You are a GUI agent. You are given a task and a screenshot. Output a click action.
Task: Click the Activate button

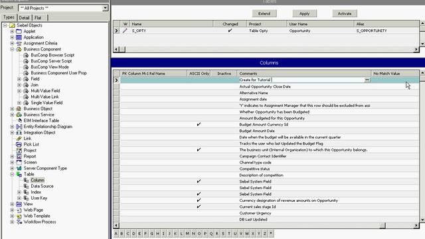click(x=345, y=13)
